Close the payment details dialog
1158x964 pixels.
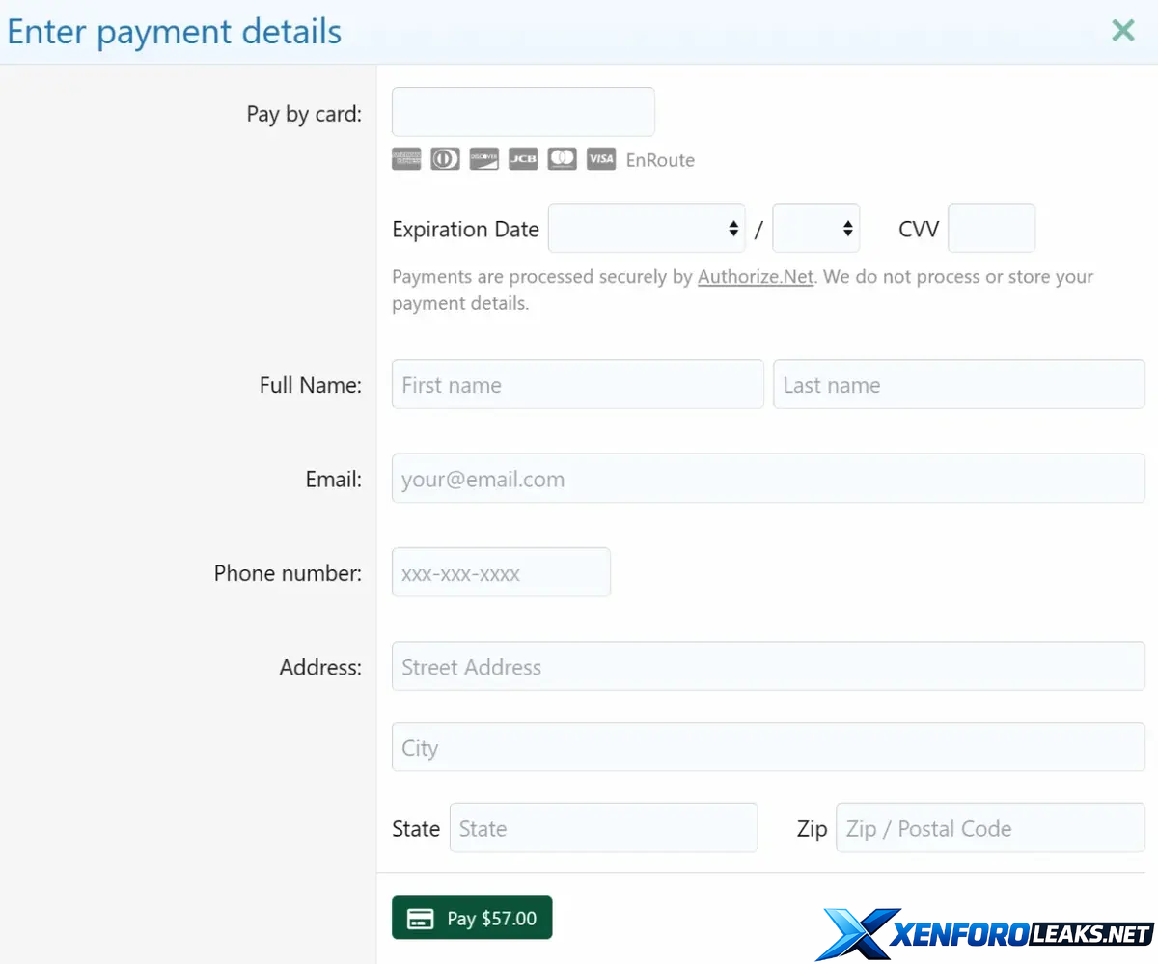[1122, 31]
